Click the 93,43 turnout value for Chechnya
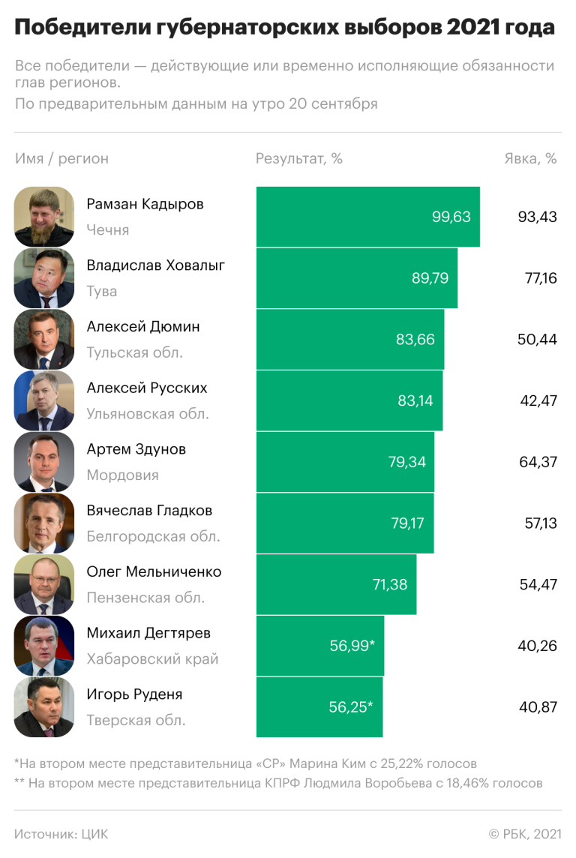Screen dimensions: 576x858 click(537, 217)
